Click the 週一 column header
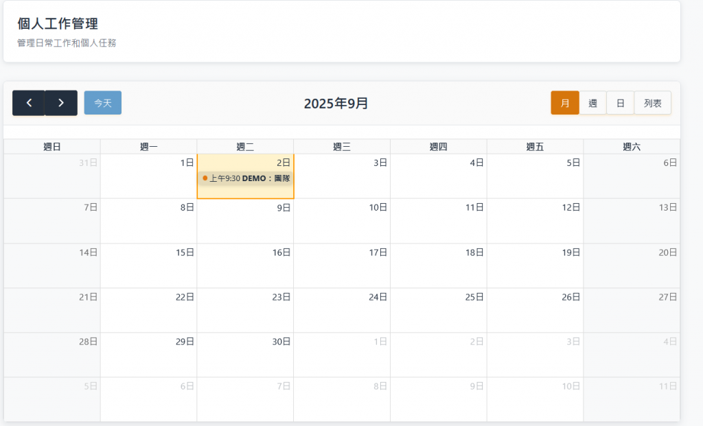Viewport: 703px width, 426px height. (x=149, y=147)
